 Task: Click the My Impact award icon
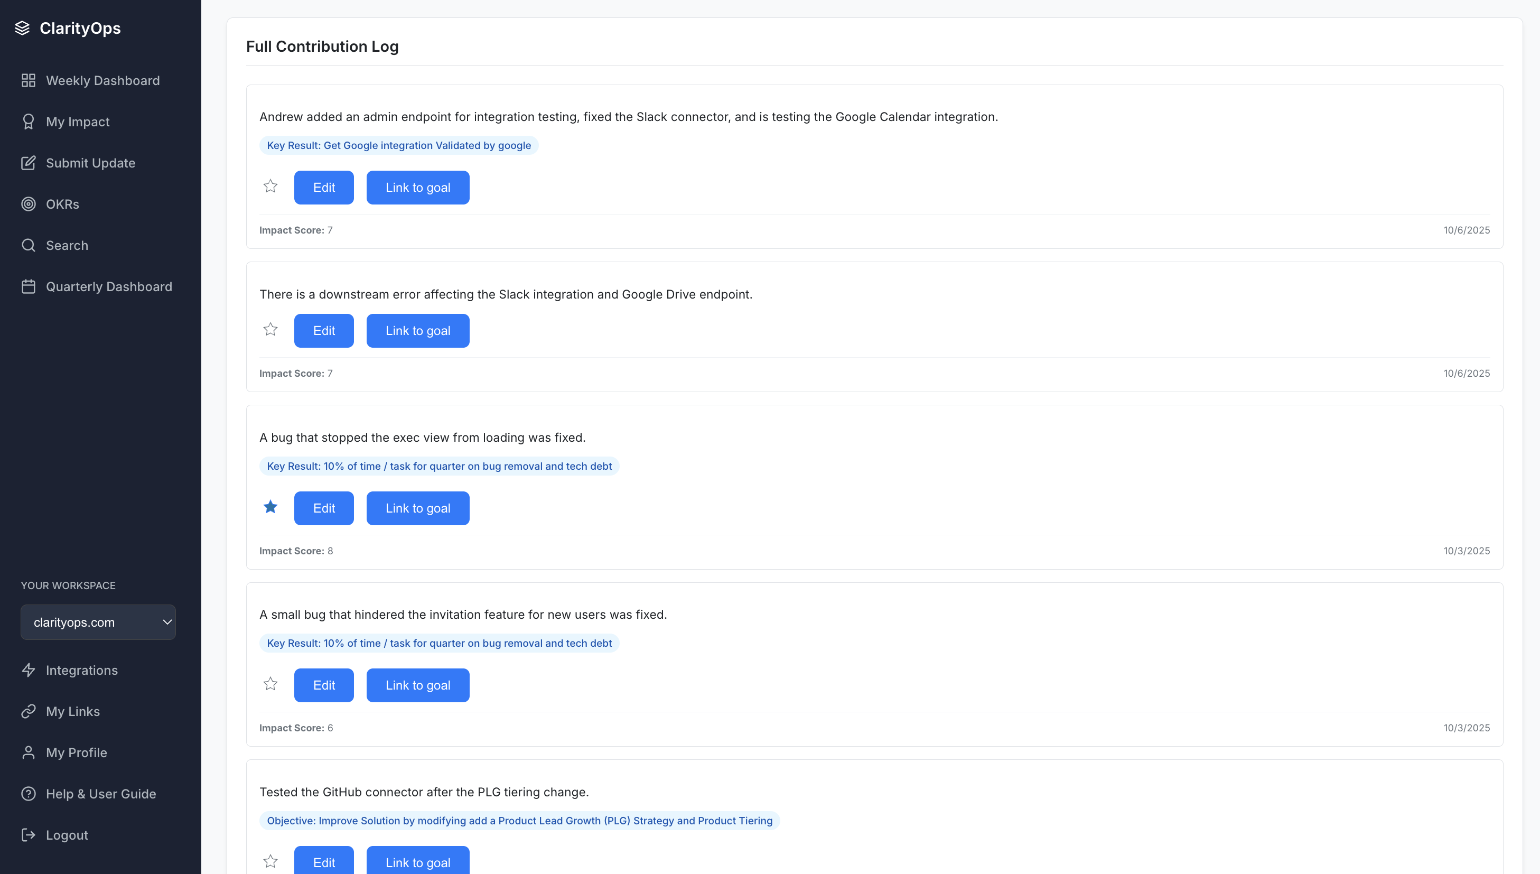click(x=28, y=122)
